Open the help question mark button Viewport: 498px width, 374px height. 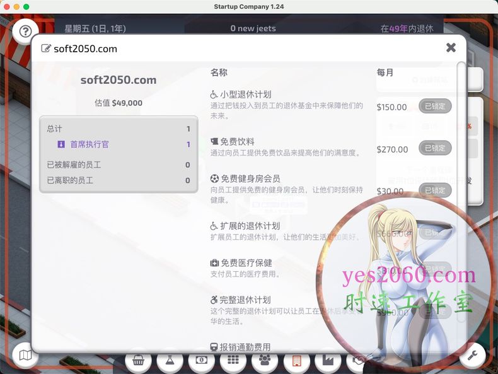click(x=26, y=31)
